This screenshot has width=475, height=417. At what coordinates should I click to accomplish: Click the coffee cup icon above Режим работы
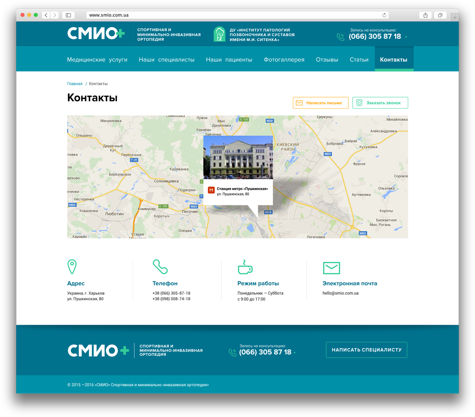tap(245, 267)
